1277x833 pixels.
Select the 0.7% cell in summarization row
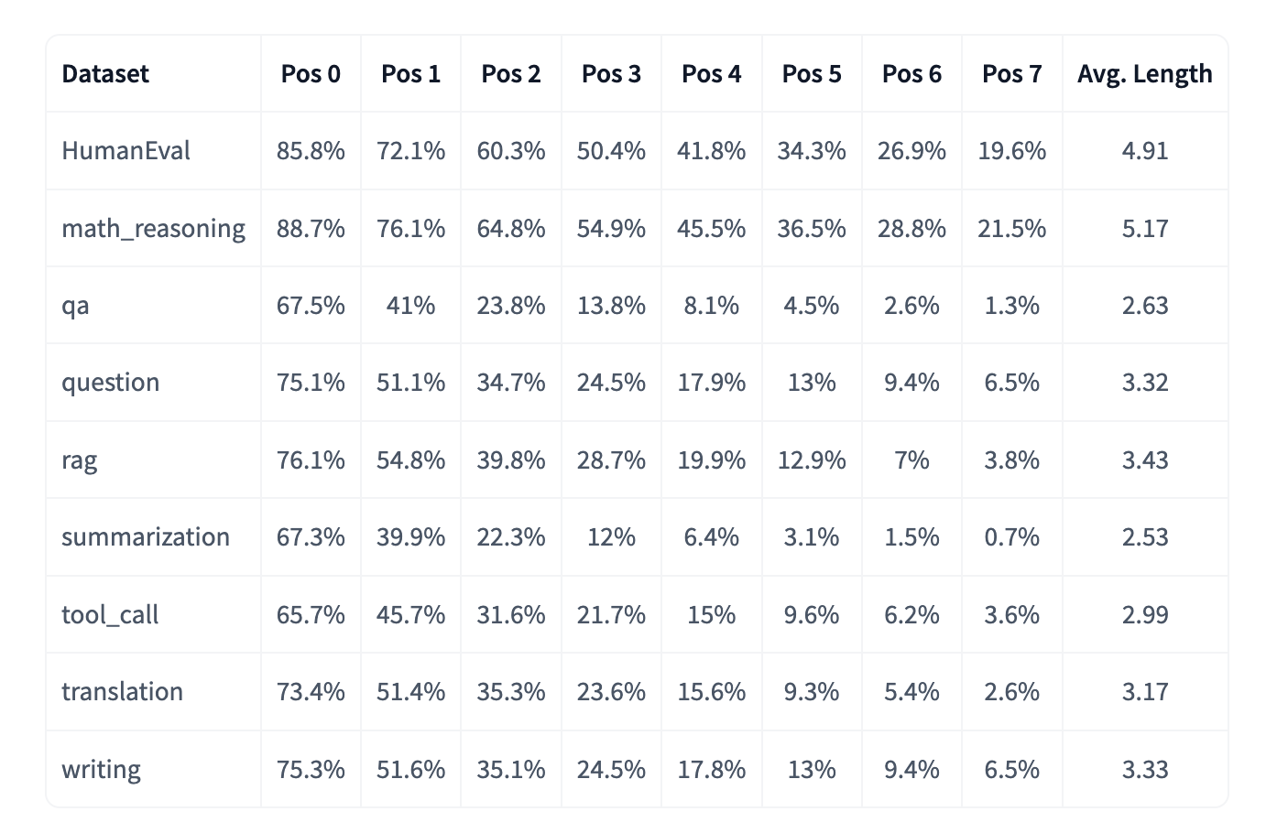pyautogui.click(x=1011, y=537)
